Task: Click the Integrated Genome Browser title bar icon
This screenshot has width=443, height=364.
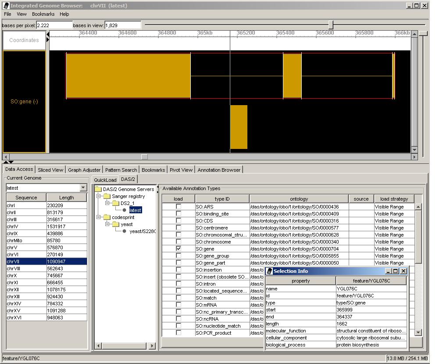Action: click(5, 6)
